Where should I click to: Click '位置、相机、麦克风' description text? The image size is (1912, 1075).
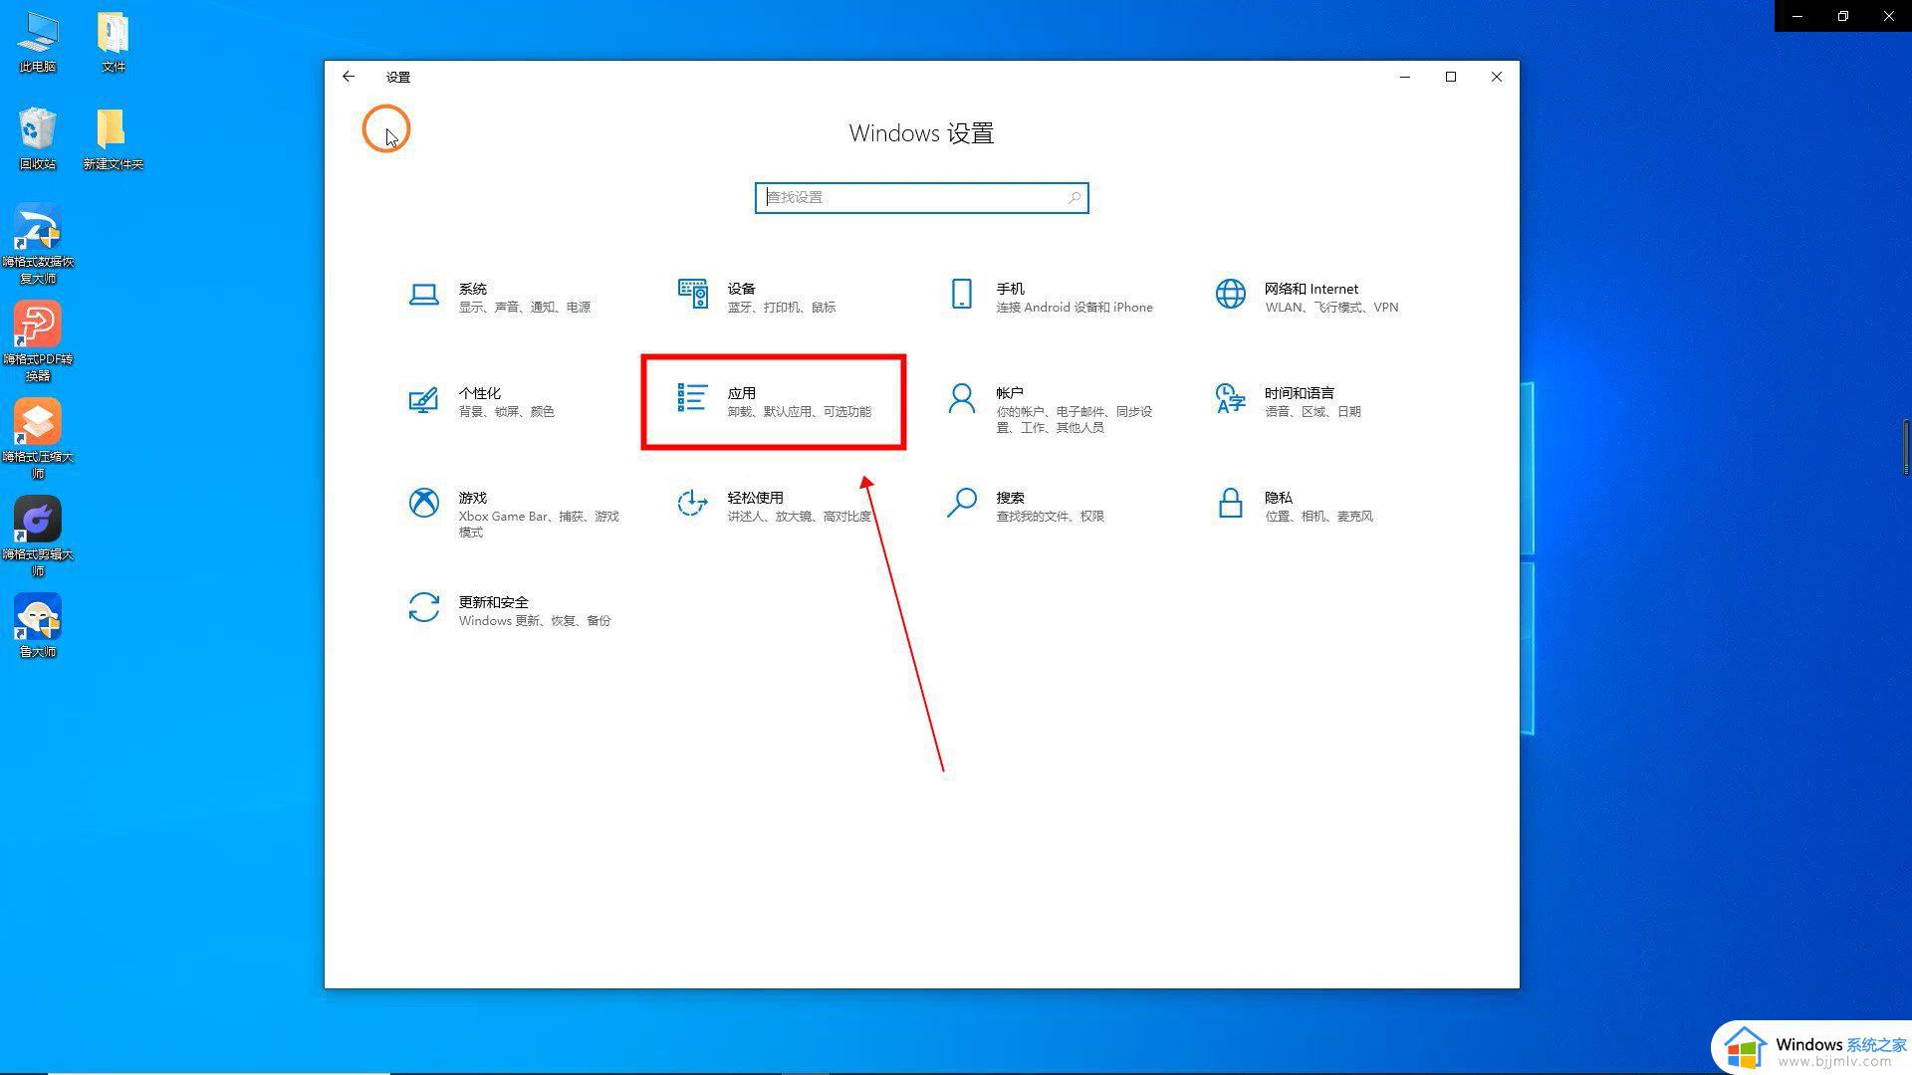coord(1318,516)
